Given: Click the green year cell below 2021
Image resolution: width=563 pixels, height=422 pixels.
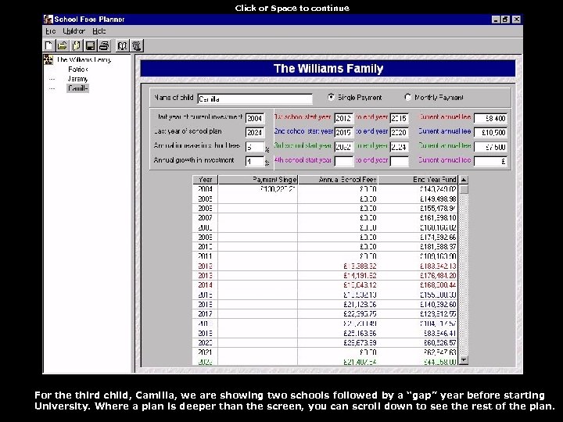Looking at the screenshot, I should click(206, 362).
